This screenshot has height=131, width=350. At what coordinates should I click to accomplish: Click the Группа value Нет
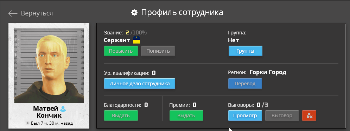[x=233, y=40]
